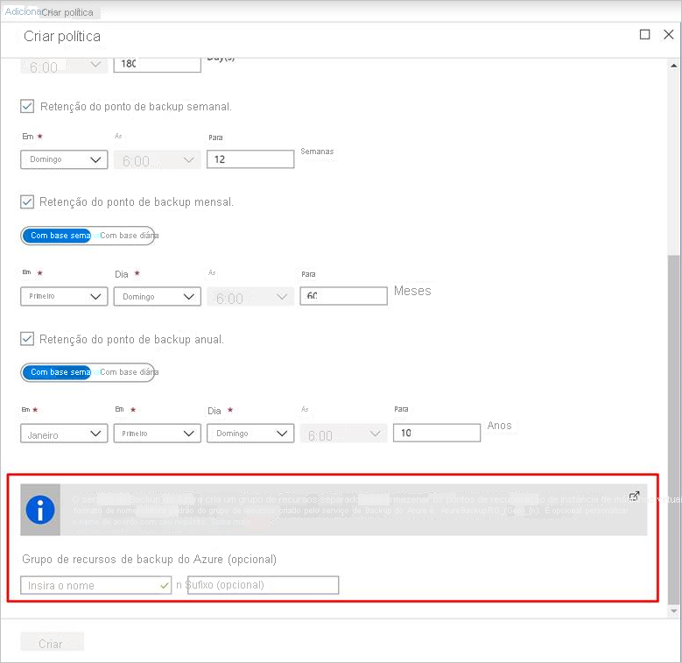Click the scrollbar up arrow
The height and width of the screenshot is (663, 682).
[674, 66]
